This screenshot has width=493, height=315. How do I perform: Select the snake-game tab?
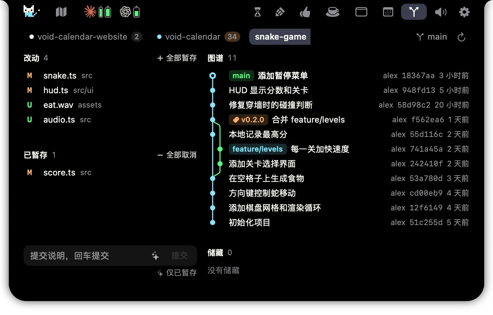280,37
